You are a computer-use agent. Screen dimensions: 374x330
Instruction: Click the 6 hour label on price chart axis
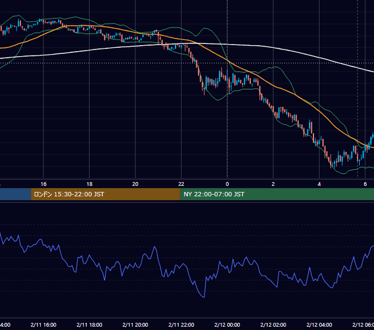click(365, 184)
